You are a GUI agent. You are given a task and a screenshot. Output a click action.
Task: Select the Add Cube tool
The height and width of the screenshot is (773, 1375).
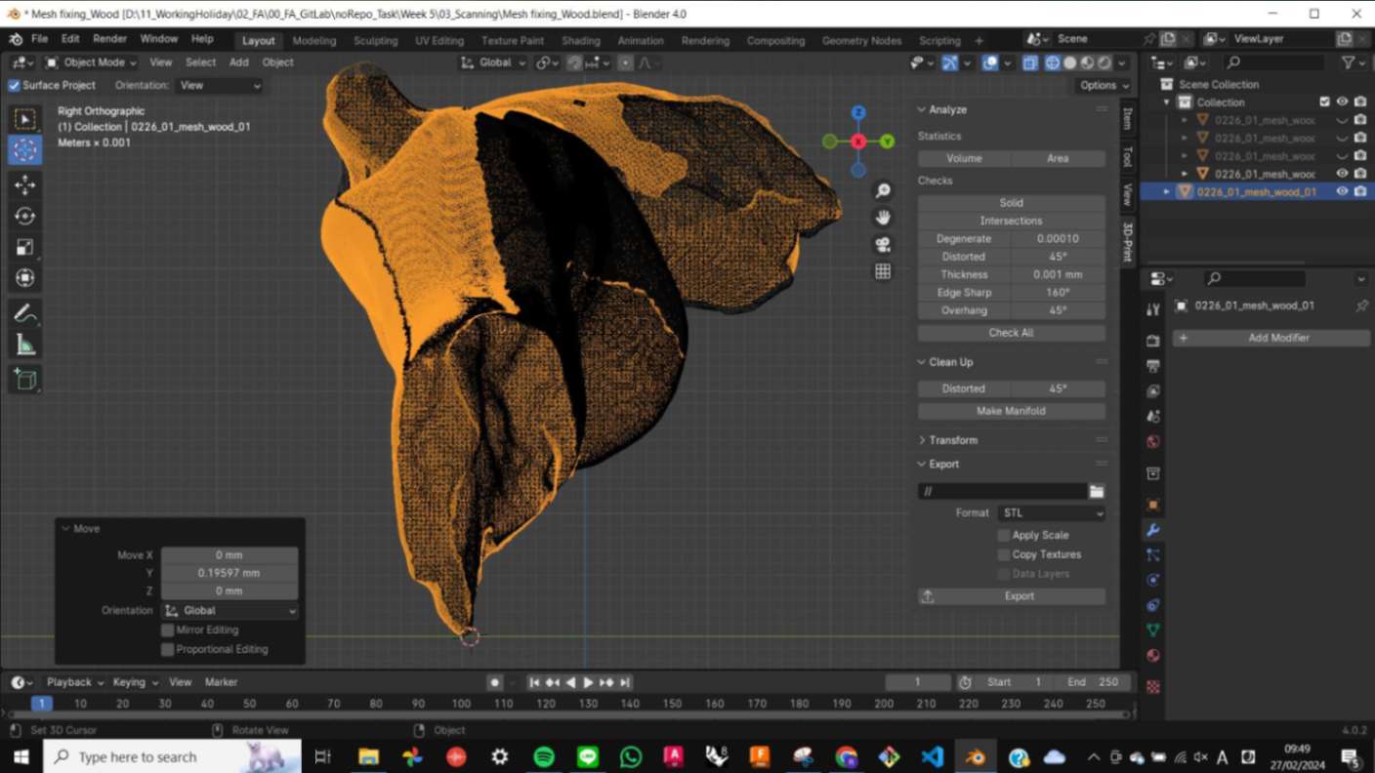pos(25,381)
